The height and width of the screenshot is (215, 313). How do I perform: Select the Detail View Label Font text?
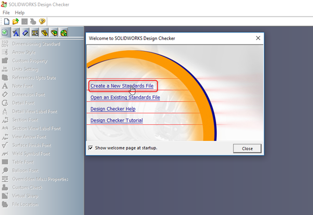click(x=35, y=111)
